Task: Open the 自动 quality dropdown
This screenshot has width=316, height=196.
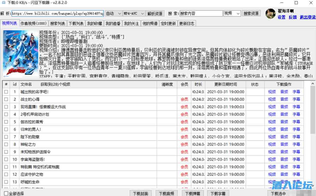Action: coord(113,13)
